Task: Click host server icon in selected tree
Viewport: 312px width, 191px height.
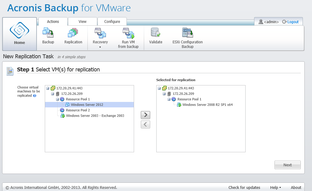Action: point(169,94)
